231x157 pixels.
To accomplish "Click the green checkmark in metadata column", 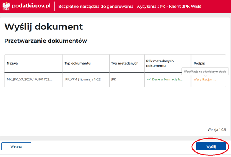I will [148, 79].
